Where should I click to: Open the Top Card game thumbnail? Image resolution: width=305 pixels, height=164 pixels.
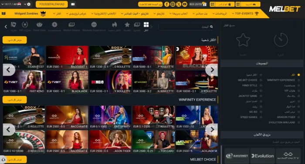[x=154, y=142]
